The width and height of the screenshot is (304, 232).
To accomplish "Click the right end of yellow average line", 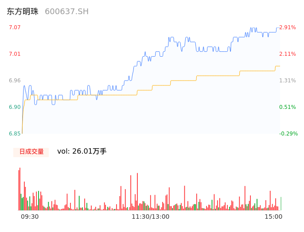I will 279,66.
